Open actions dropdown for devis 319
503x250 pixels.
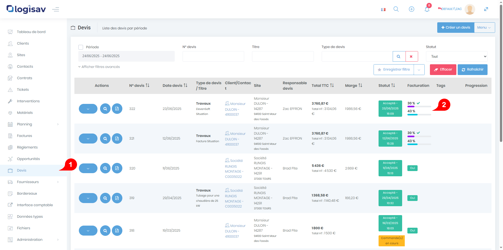click(x=88, y=198)
